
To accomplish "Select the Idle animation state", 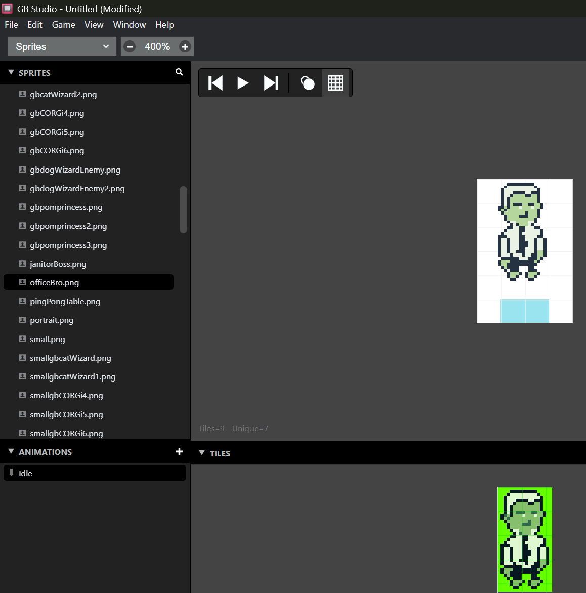I will click(95, 473).
